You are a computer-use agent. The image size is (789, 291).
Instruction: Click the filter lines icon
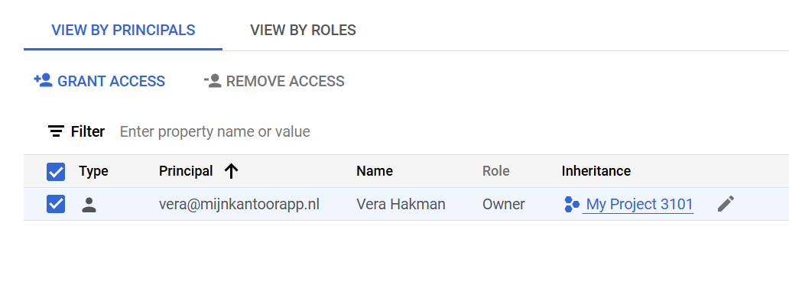tap(56, 131)
